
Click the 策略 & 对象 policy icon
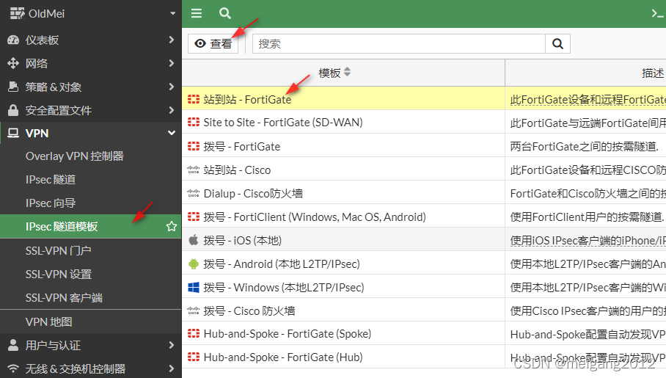13,87
